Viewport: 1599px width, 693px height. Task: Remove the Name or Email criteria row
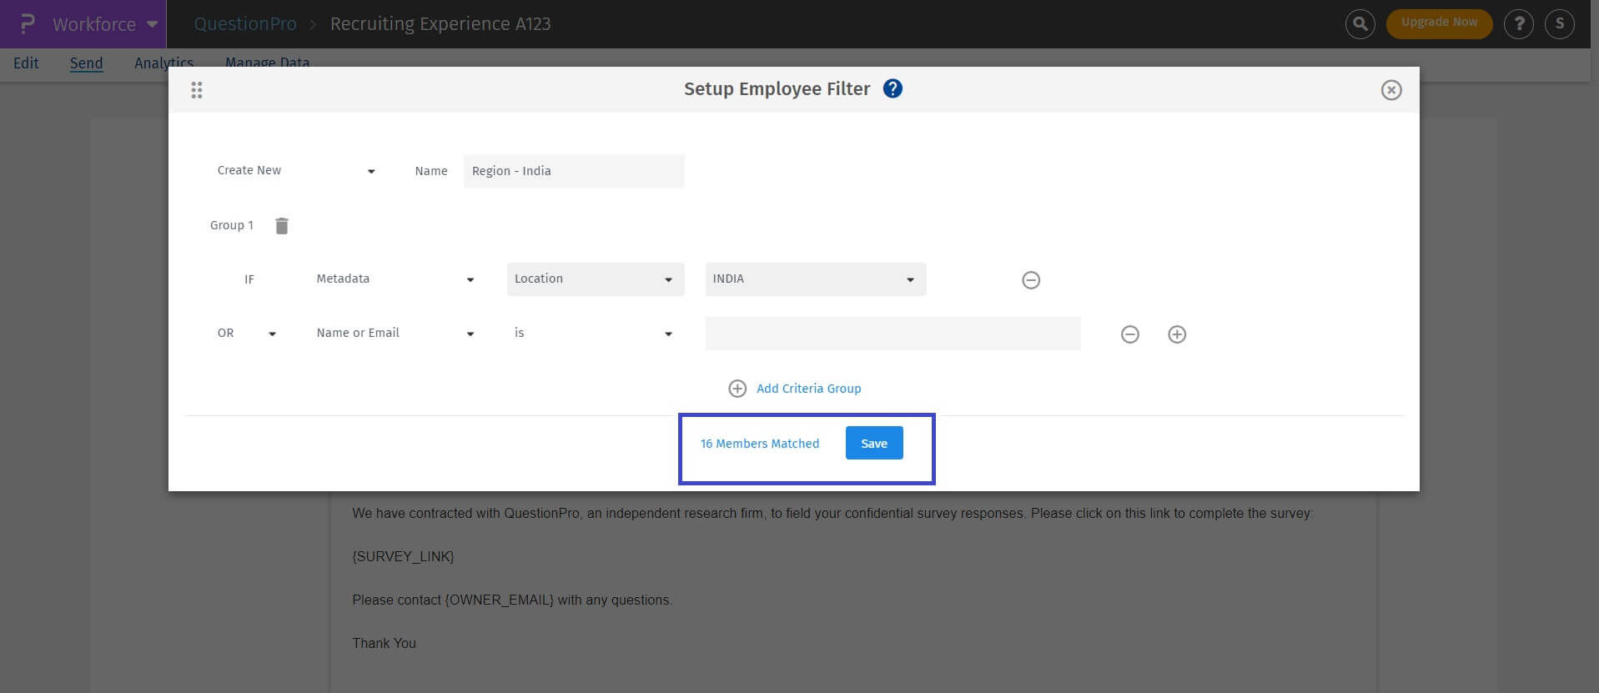point(1130,334)
